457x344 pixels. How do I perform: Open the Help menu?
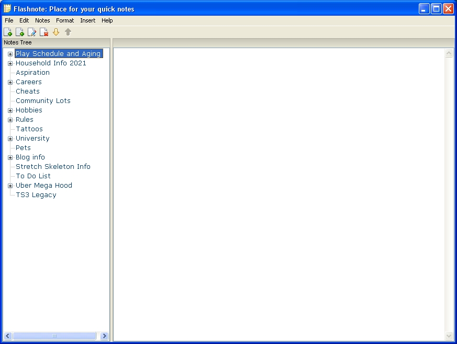pyautogui.click(x=107, y=20)
